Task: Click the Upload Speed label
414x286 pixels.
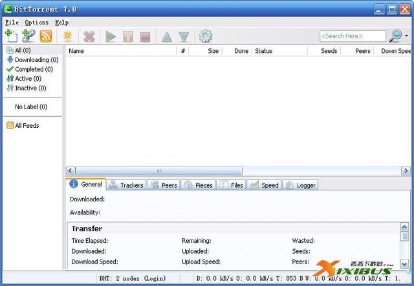Action: tap(201, 261)
